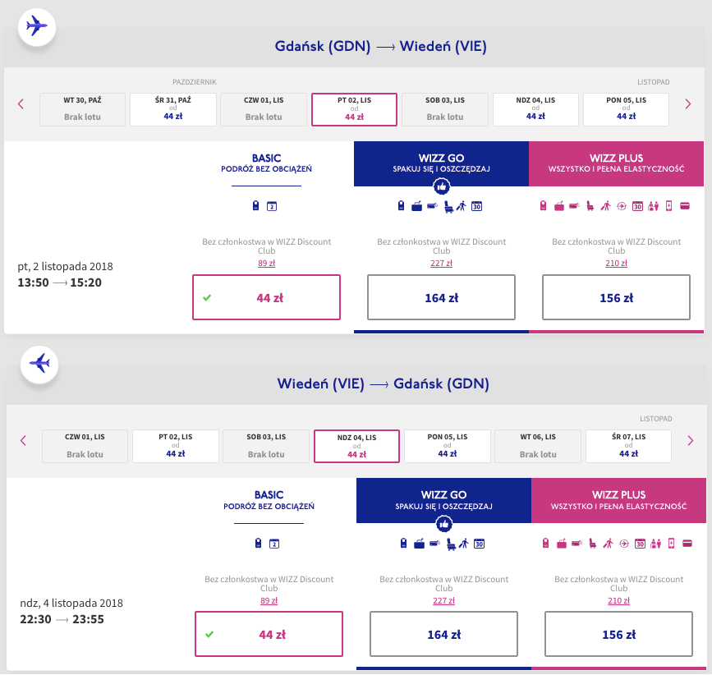This screenshot has height=675, width=712.
Task: Click the outbound WIZZ GO priority boarding icon
Action: click(x=462, y=206)
